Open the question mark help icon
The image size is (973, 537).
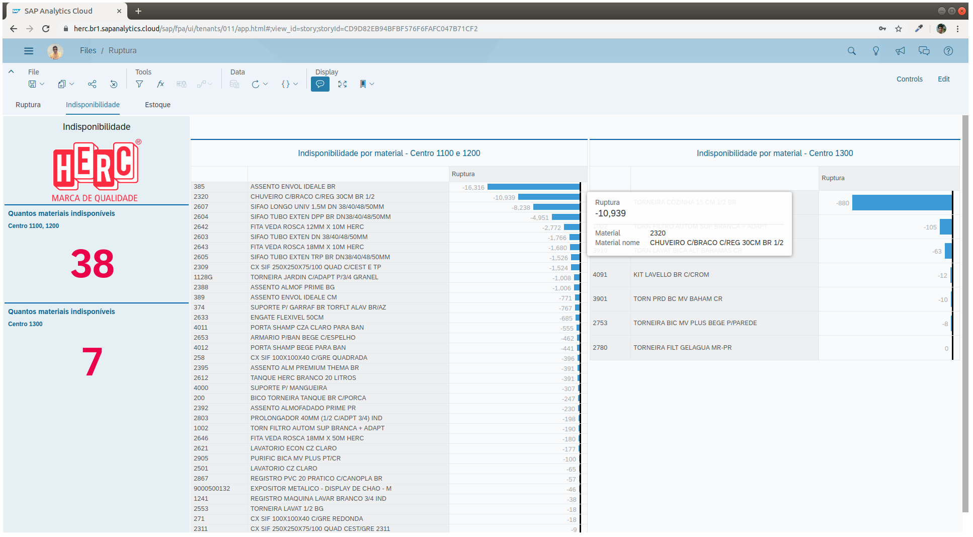click(x=948, y=51)
